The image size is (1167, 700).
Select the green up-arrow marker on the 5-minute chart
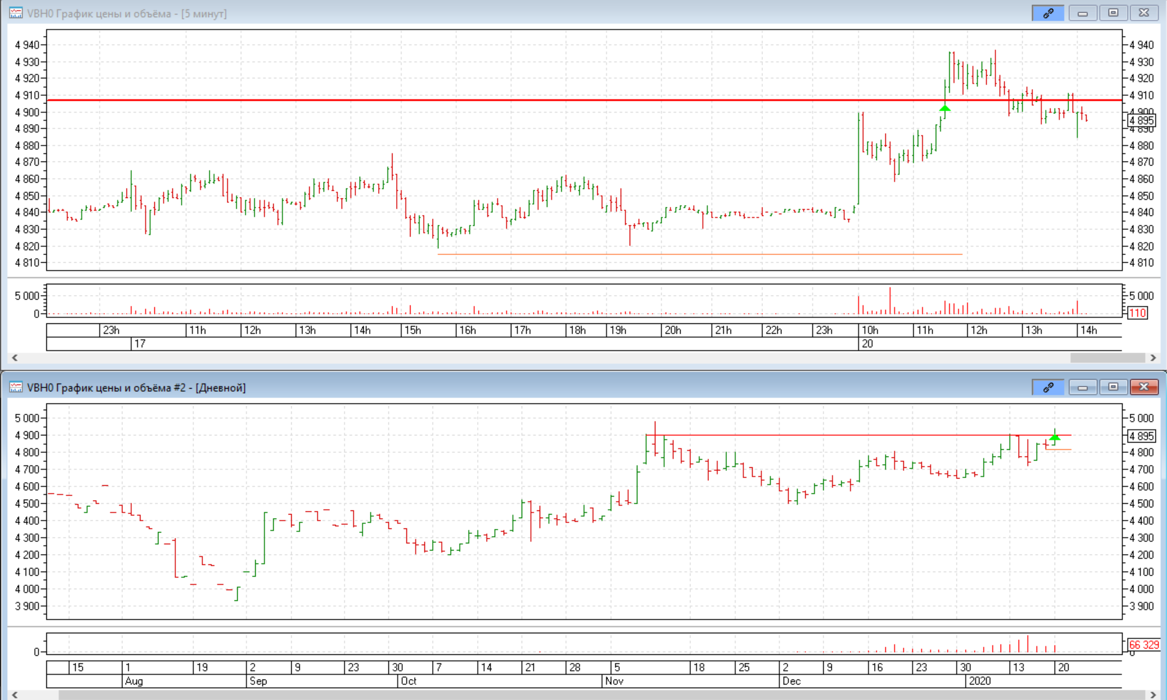(945, 108)
